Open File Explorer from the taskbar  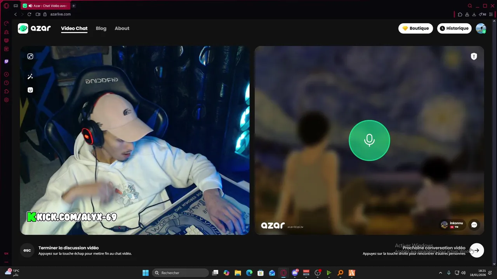tap(238, 273)
